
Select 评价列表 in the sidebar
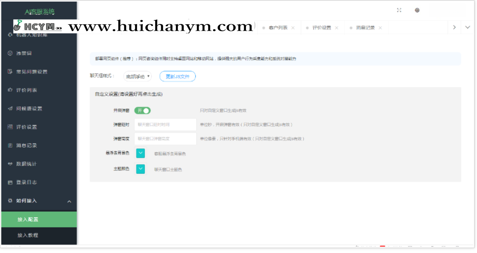(28, 90)
